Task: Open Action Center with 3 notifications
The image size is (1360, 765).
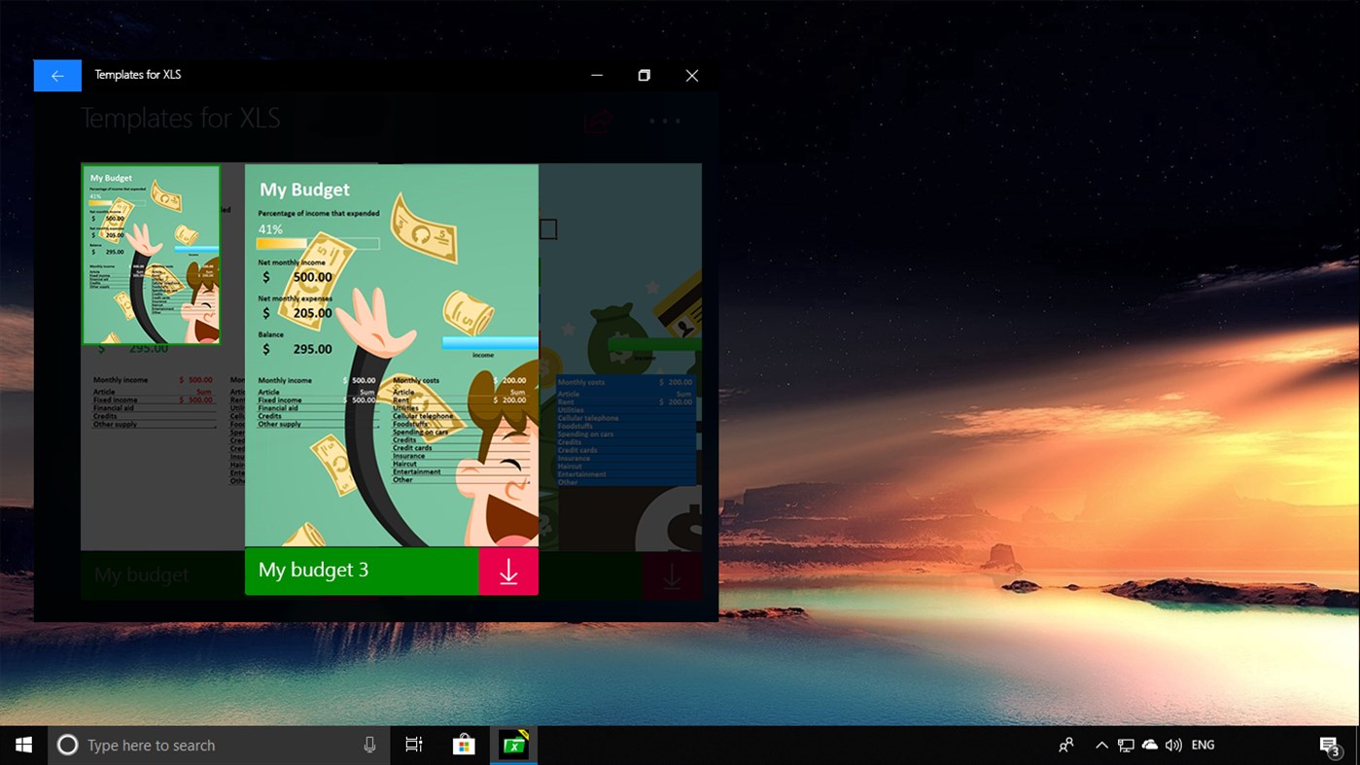Action: point(1329,744)
